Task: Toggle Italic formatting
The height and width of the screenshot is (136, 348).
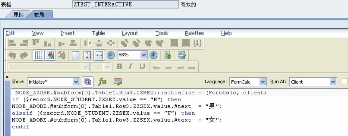Action: tap(131, 67)
